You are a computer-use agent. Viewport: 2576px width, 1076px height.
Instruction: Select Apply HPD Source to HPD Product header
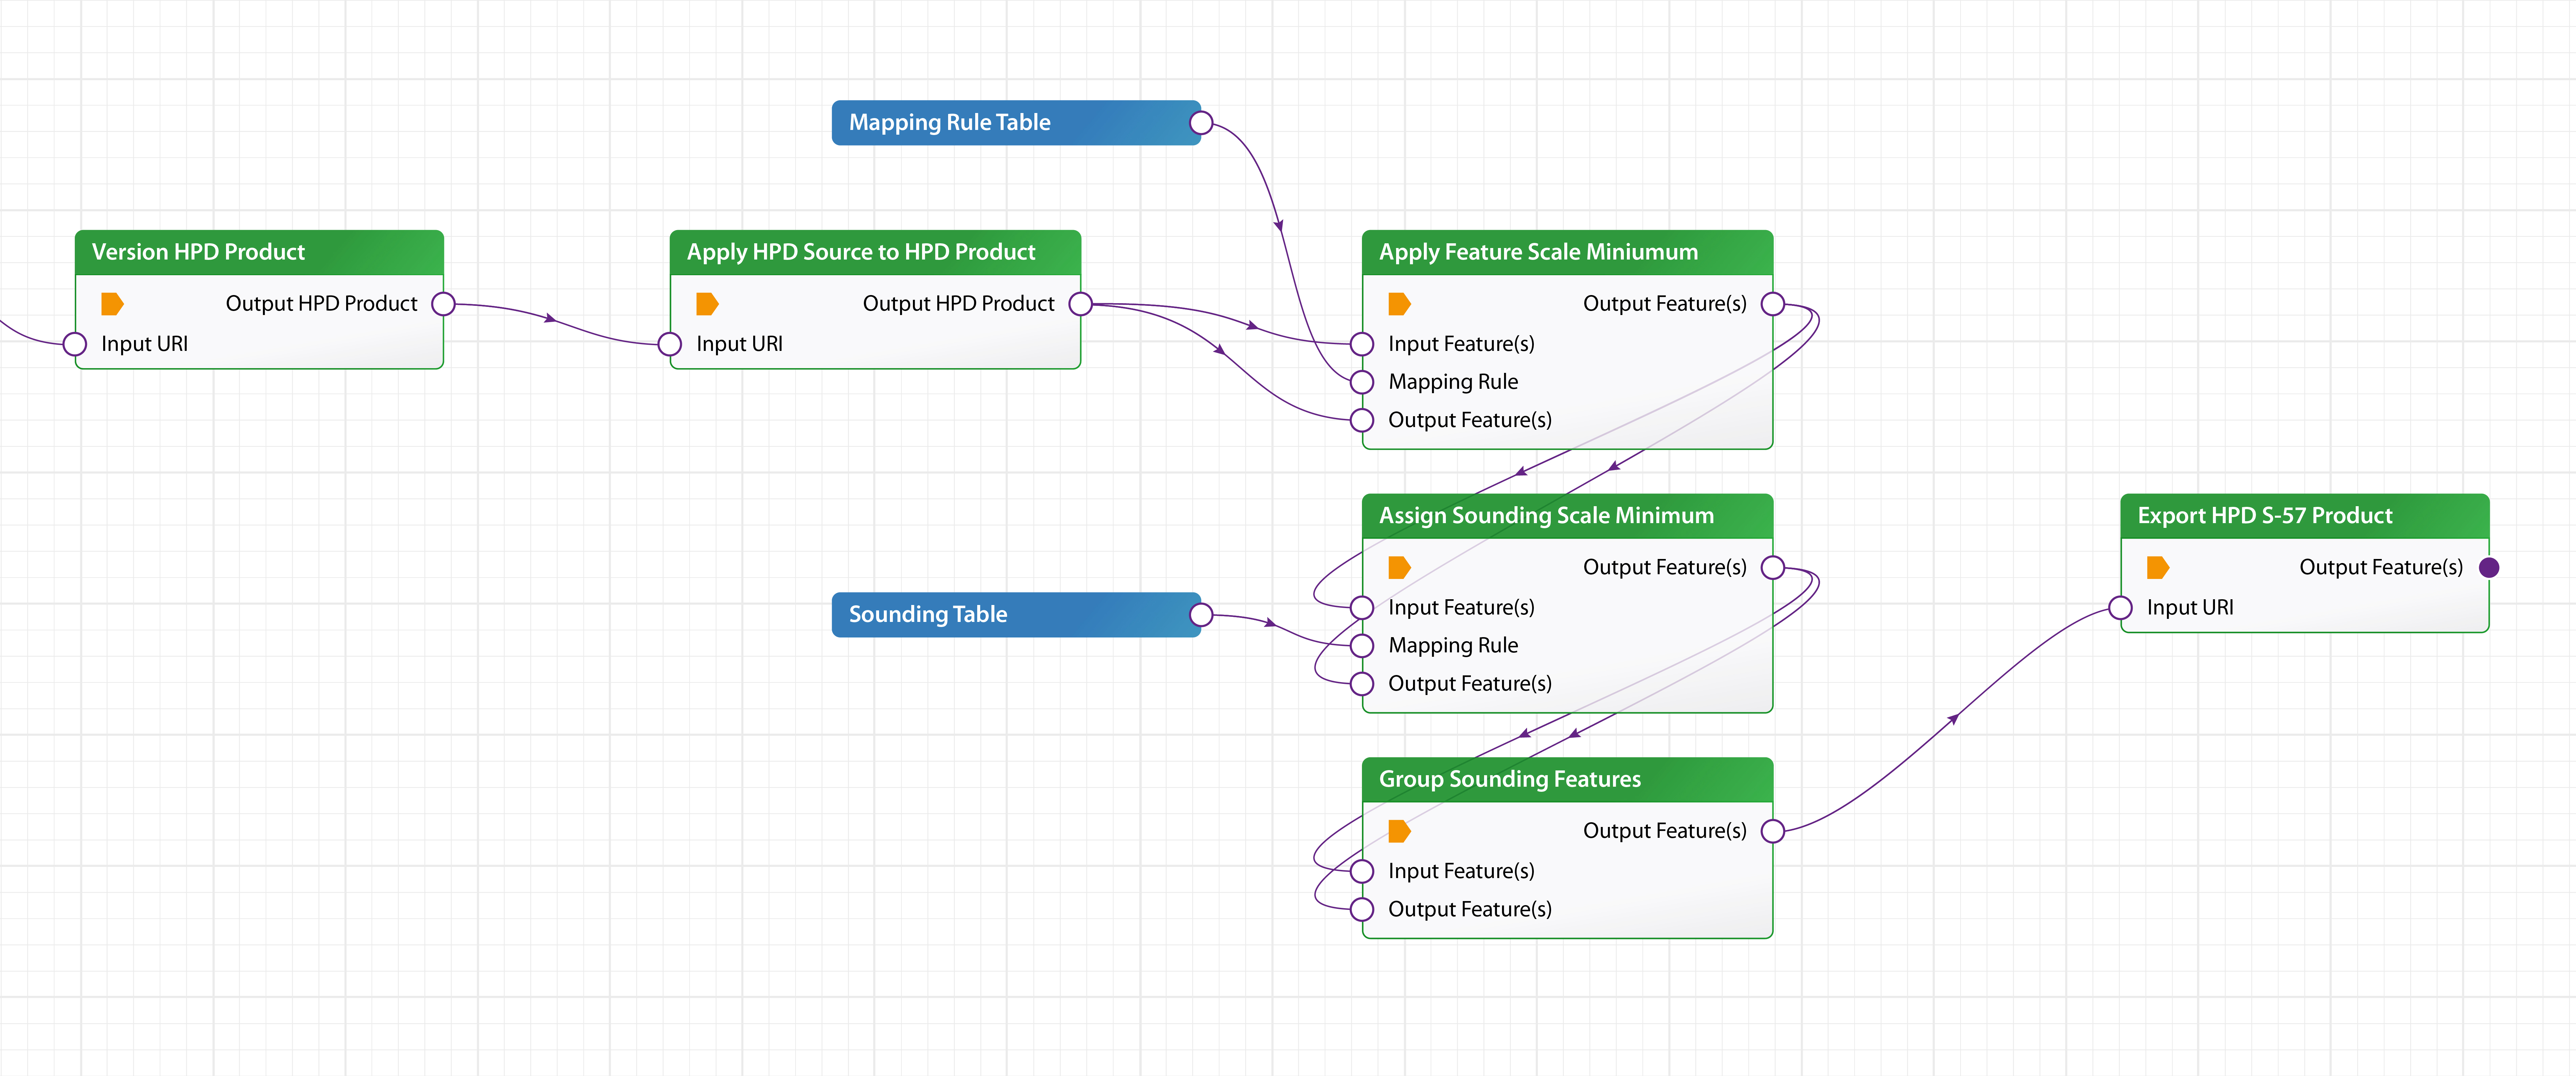[875, 252]
